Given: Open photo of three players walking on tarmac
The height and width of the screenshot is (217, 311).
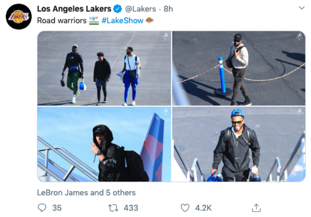Looking at the screenshot, I should tap(104, 68).
